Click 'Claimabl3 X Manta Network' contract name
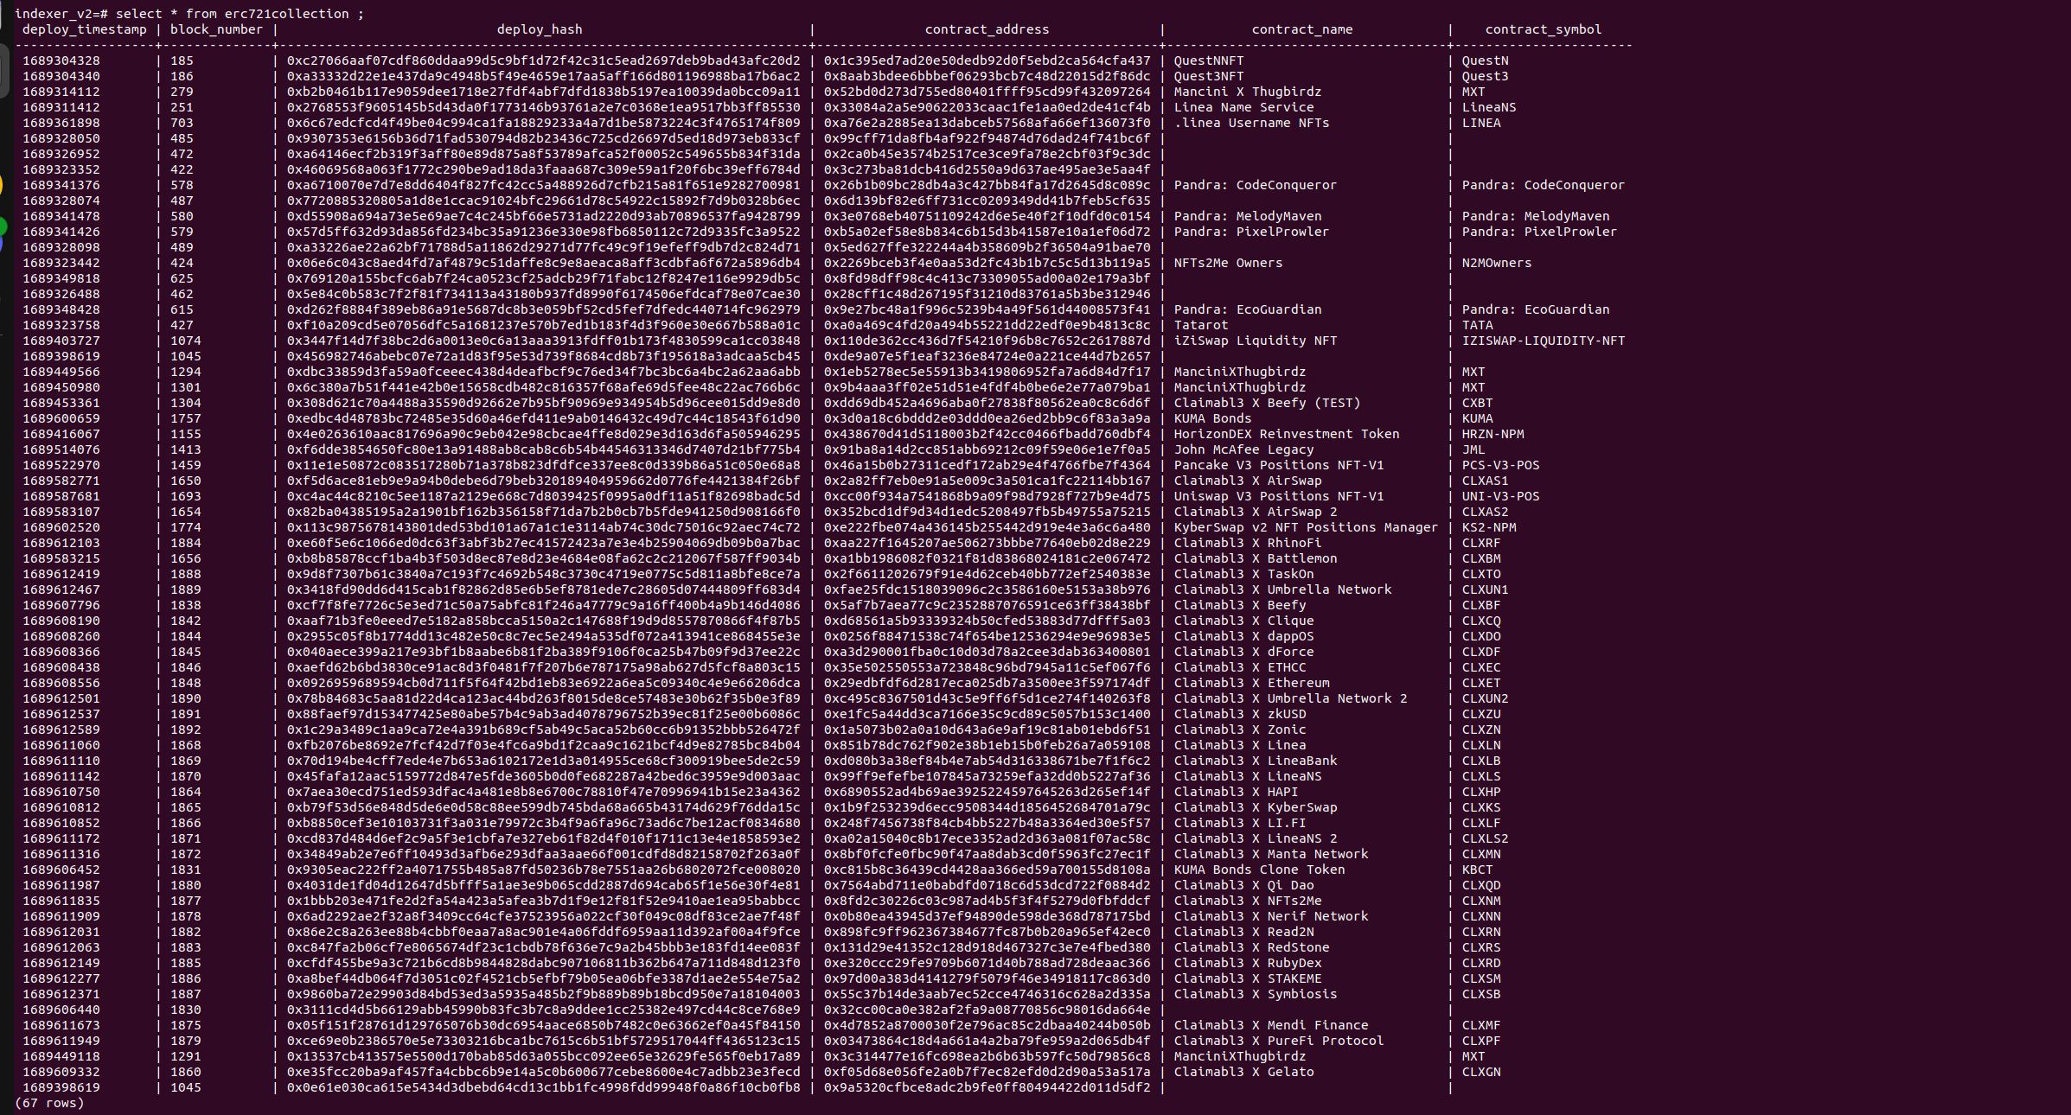The image size is (2071, 1115). [x=1271, y=854]
